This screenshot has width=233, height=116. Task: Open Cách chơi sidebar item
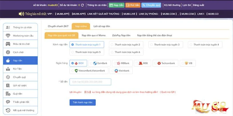pos(20,52)
